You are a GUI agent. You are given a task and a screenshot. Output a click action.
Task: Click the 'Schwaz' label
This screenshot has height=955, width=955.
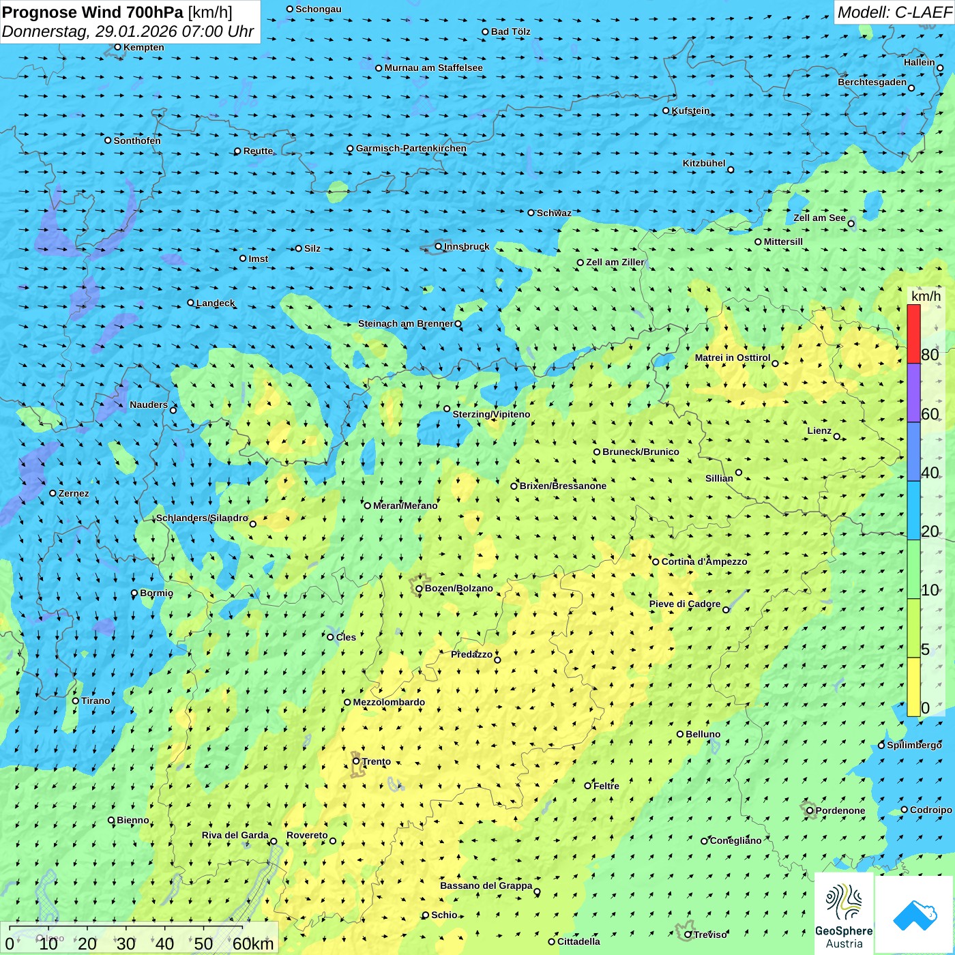(554, 213)
